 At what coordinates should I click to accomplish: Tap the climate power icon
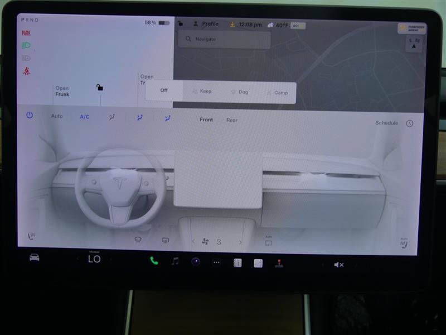click(x=30, y=116)
